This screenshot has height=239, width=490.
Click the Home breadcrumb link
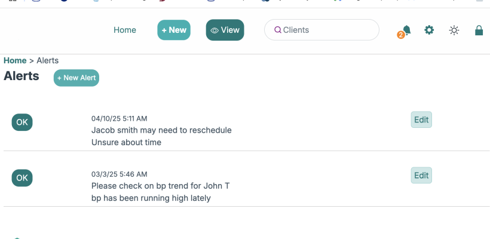(15, 60)
